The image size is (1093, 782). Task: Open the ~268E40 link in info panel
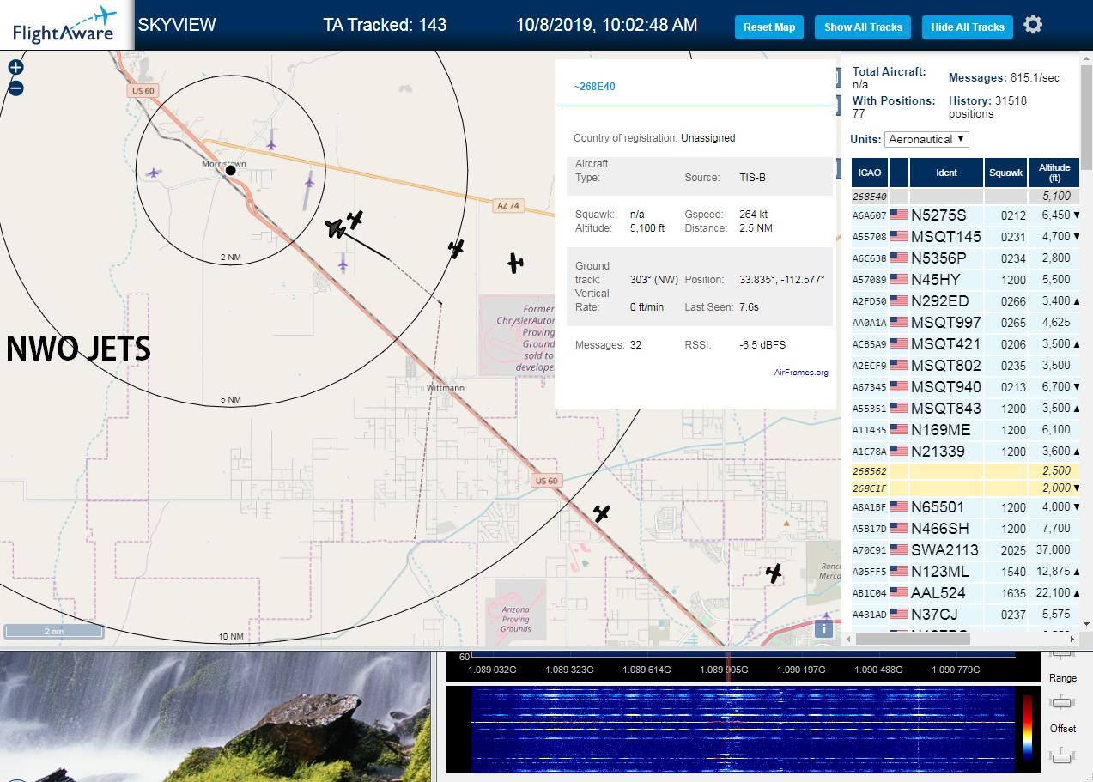pos(594,87)
